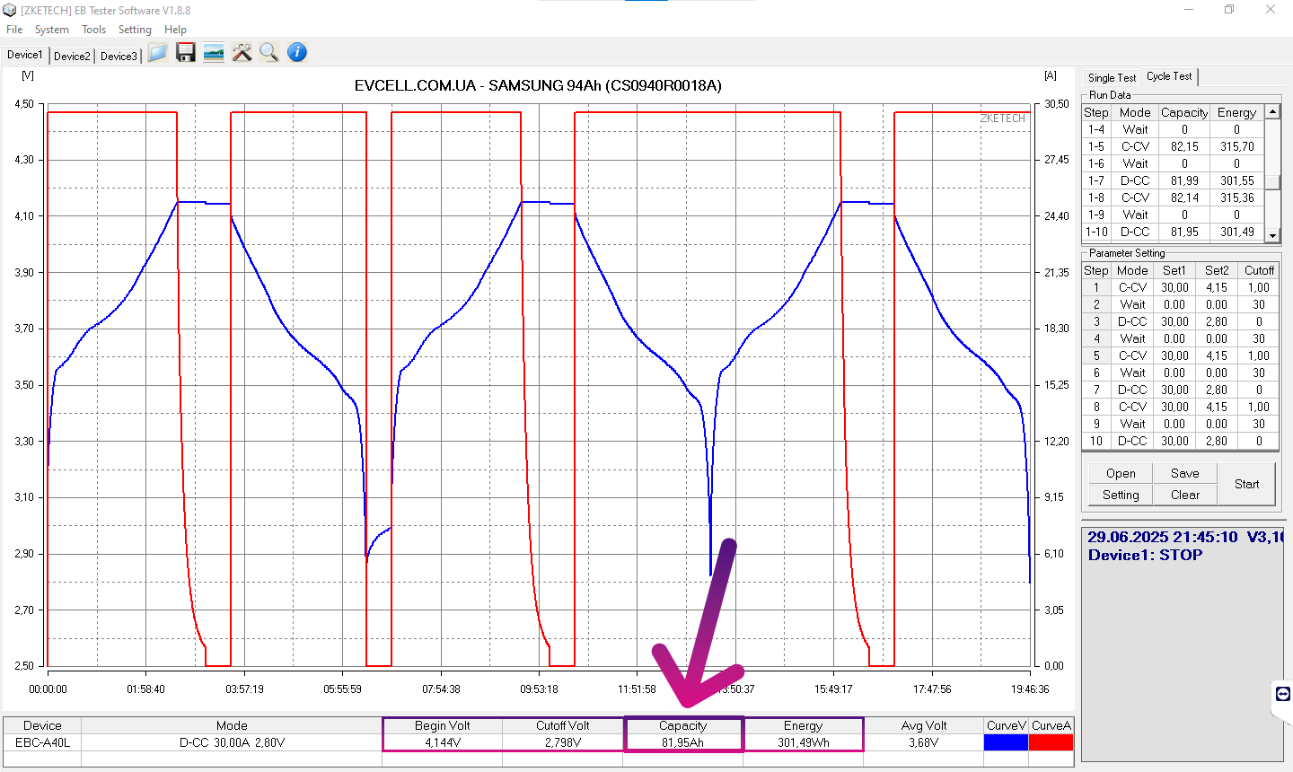Viewport: 1293px width, 772px height.
Task: Save data with the floppy disk icon
Action: [x=186, y=52]
